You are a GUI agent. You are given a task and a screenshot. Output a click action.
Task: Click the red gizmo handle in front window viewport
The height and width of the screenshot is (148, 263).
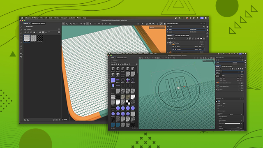point(185,86)
